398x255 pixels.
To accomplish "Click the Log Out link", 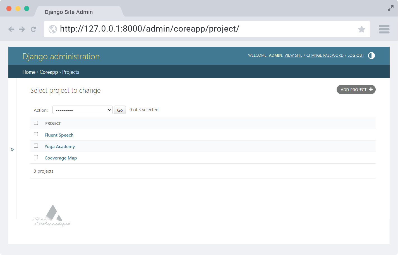I will click(356, 55).
